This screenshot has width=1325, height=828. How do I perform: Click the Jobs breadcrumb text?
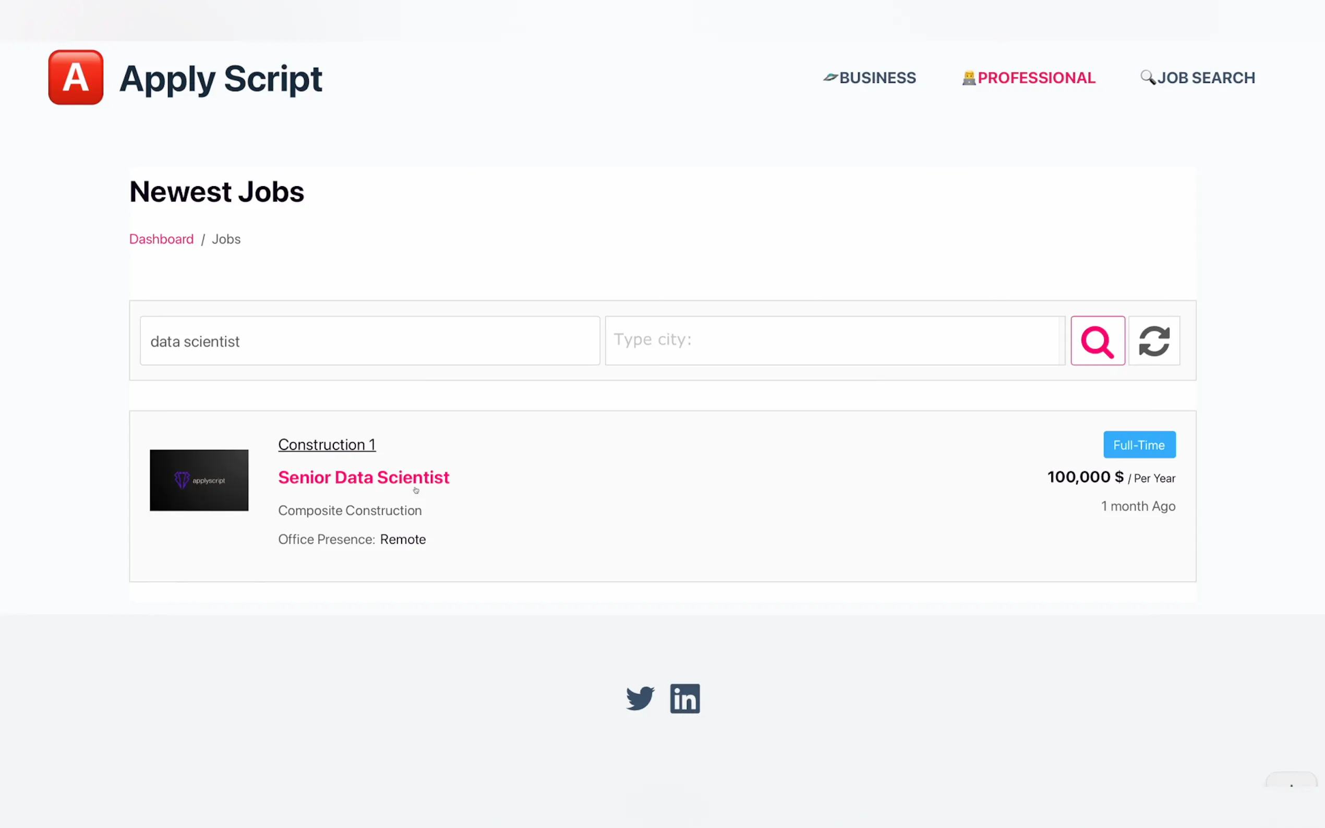pos(226,239)
